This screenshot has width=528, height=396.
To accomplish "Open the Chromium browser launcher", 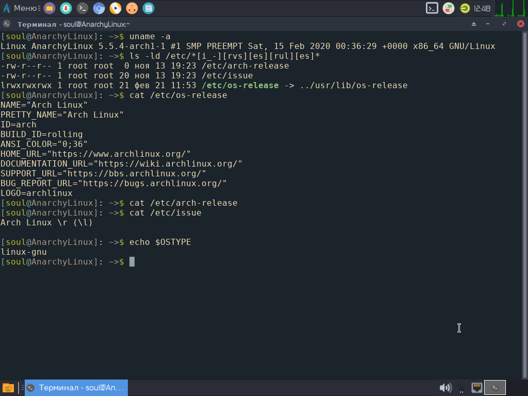I will pos(99,8).
